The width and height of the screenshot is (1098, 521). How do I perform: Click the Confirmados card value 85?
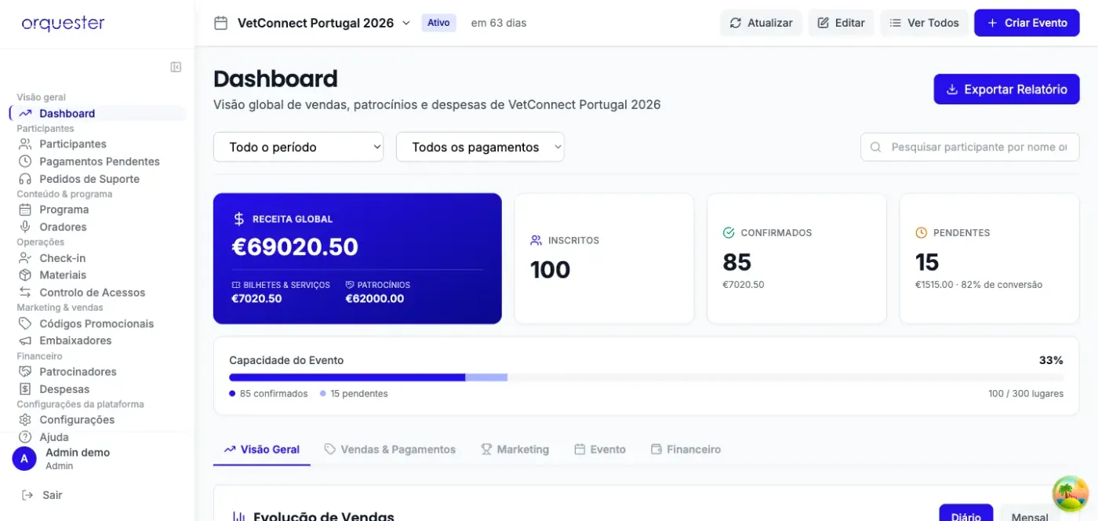click(x=736, y=261)
